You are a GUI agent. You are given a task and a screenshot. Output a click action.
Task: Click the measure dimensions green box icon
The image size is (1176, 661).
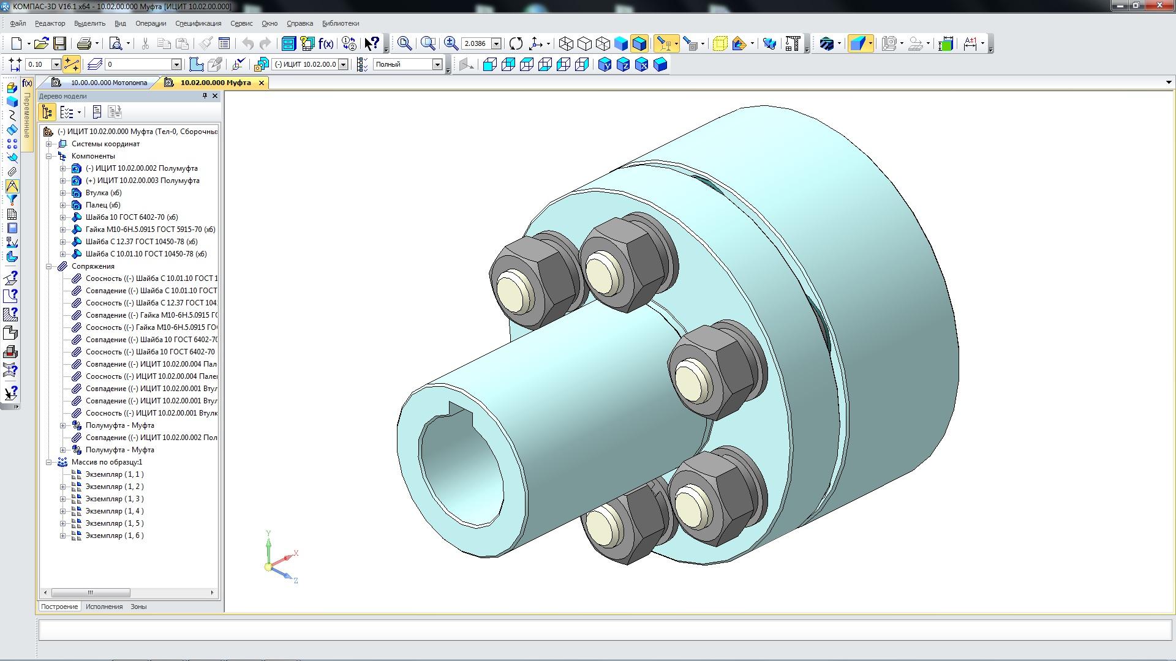point(946,43)
